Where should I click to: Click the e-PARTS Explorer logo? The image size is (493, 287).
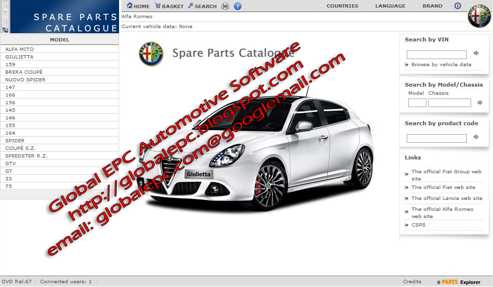click(459, 282)
